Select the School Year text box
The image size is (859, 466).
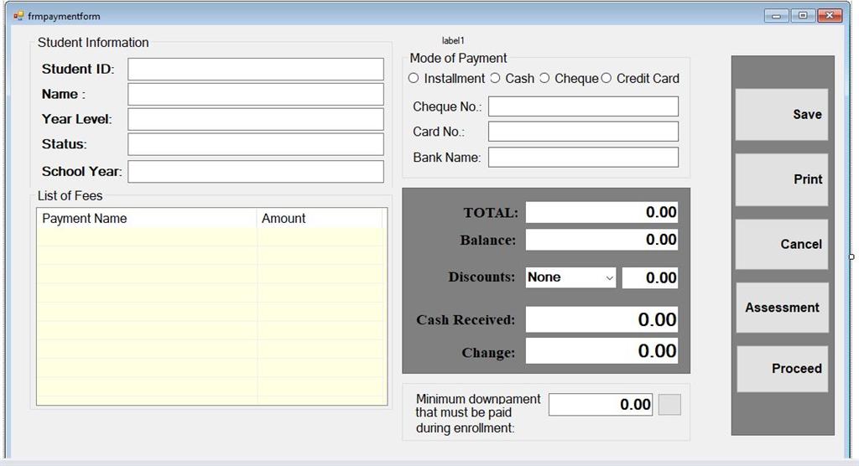[256, 171]
